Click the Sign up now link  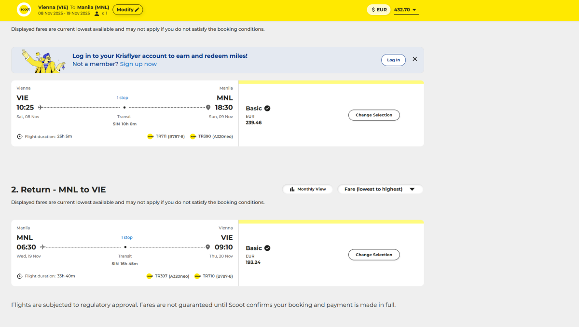click(x=138, y=64)
